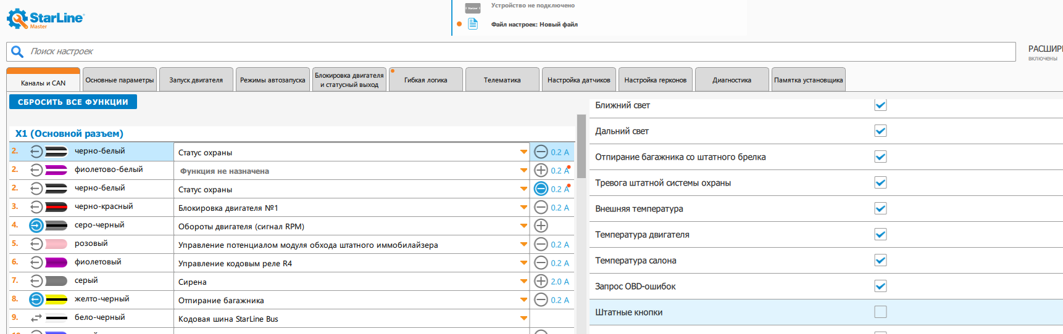Open Памятка установщика tab
This screenshot has height=334, width=1063.
click(809, 79)
